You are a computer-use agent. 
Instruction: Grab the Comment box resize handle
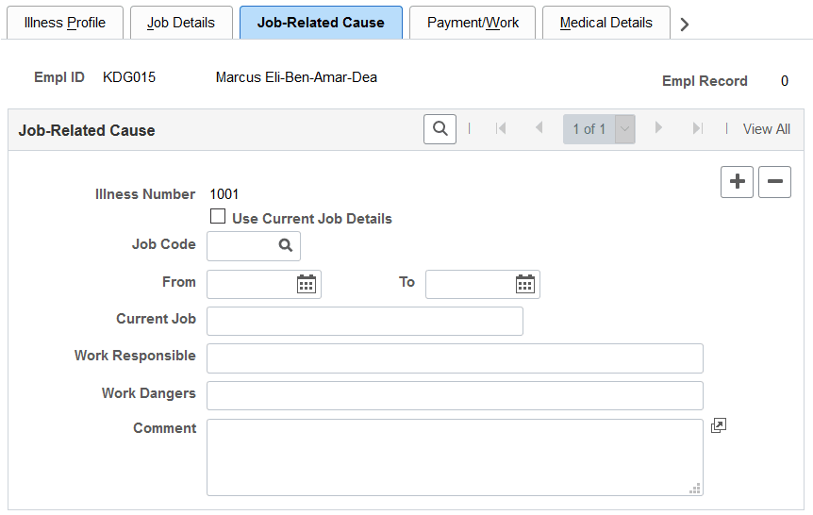[x=695, y=489]
